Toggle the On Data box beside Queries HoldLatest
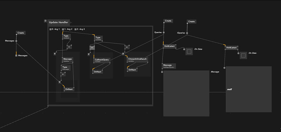 point(189,52)
